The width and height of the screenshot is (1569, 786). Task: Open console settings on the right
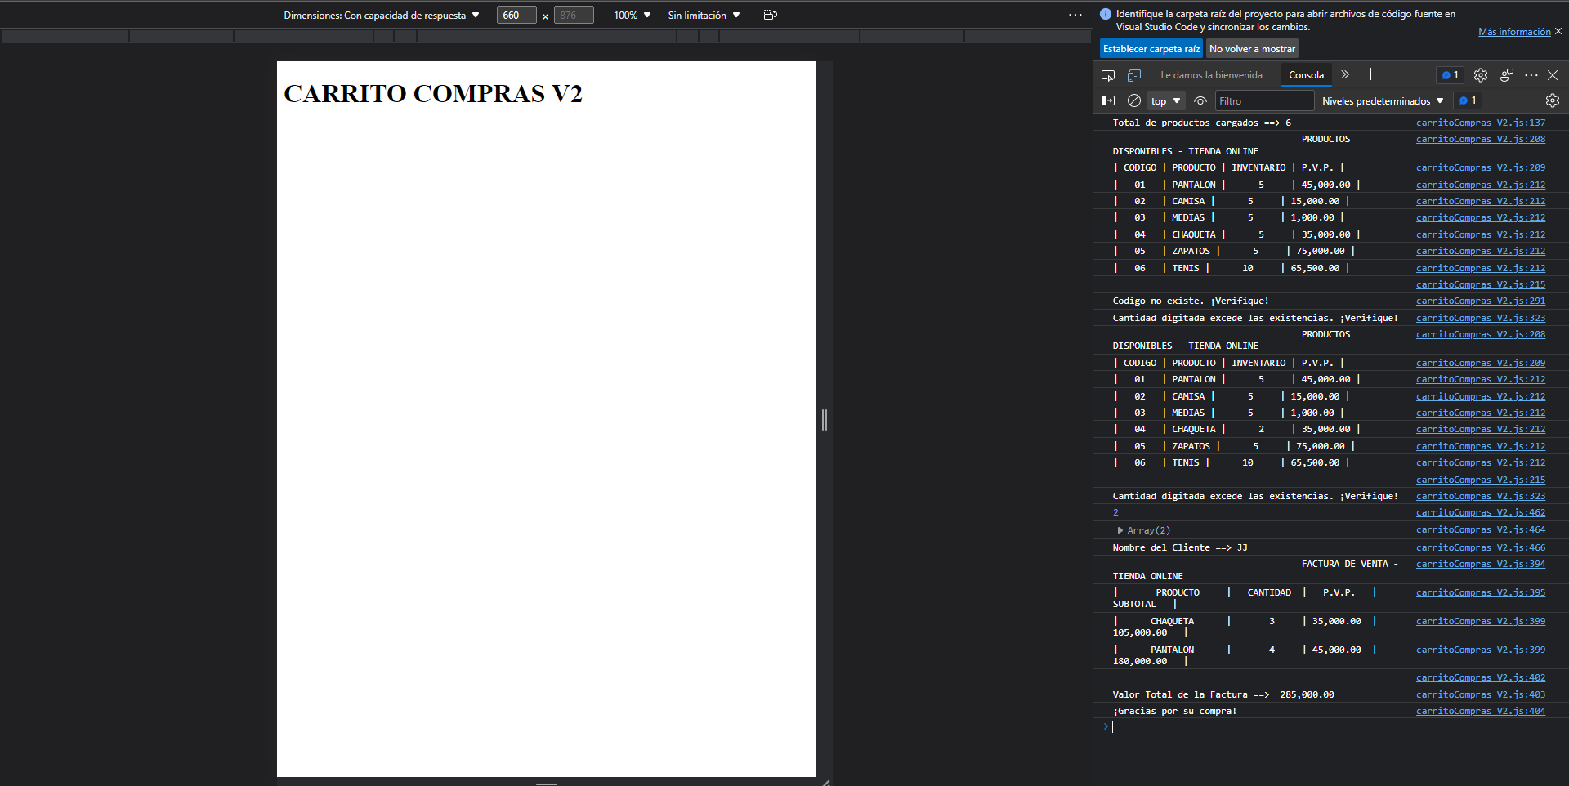pyautogui.click(x=1552, y=100)
